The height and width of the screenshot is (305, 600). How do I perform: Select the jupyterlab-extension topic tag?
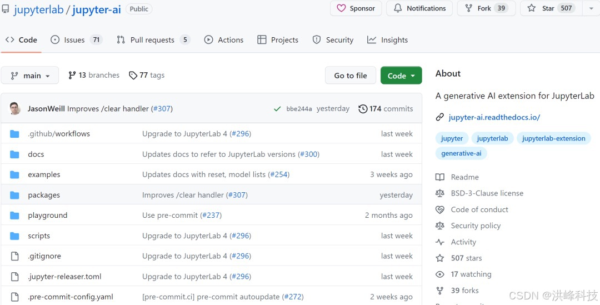click(554, 138)
